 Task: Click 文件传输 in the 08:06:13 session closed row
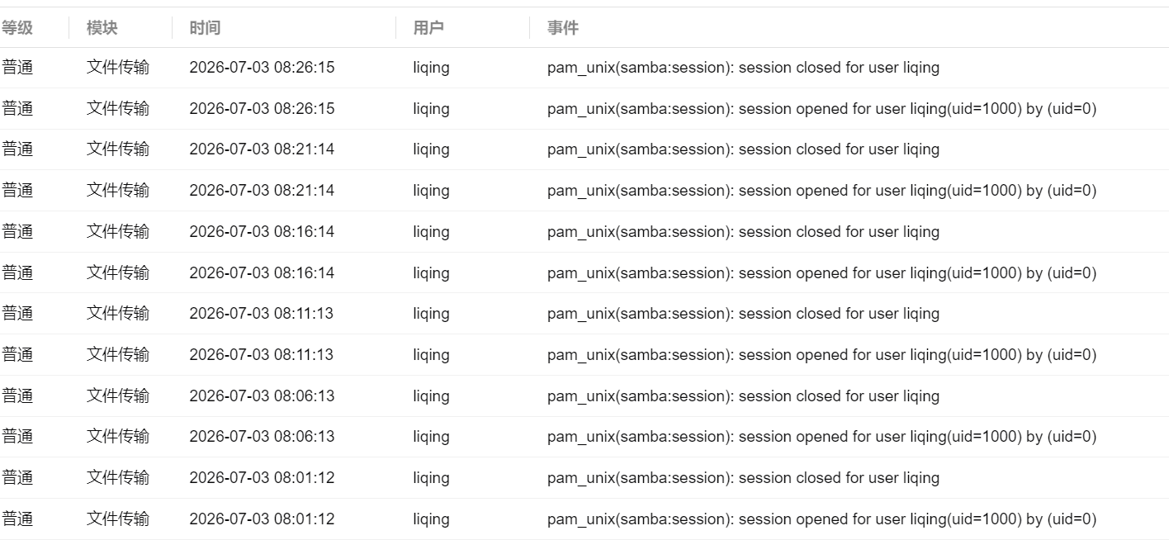pos(118,396)
